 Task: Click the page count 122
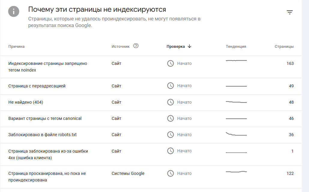290,173
